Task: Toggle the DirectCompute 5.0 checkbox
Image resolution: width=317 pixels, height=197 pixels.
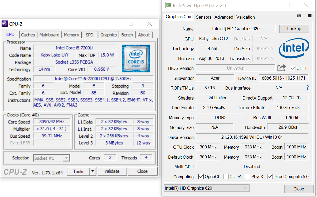Action: 270,177
